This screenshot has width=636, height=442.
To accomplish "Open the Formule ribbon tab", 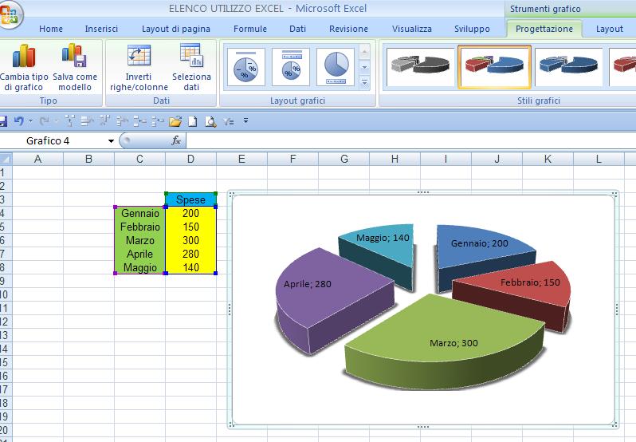I will 250,29.
